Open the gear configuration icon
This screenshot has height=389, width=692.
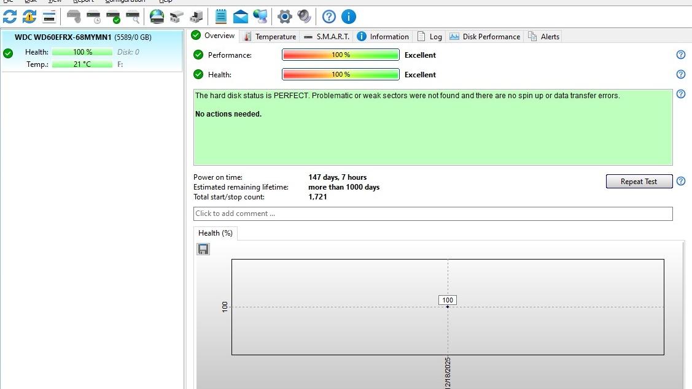[x=284, y=17]
